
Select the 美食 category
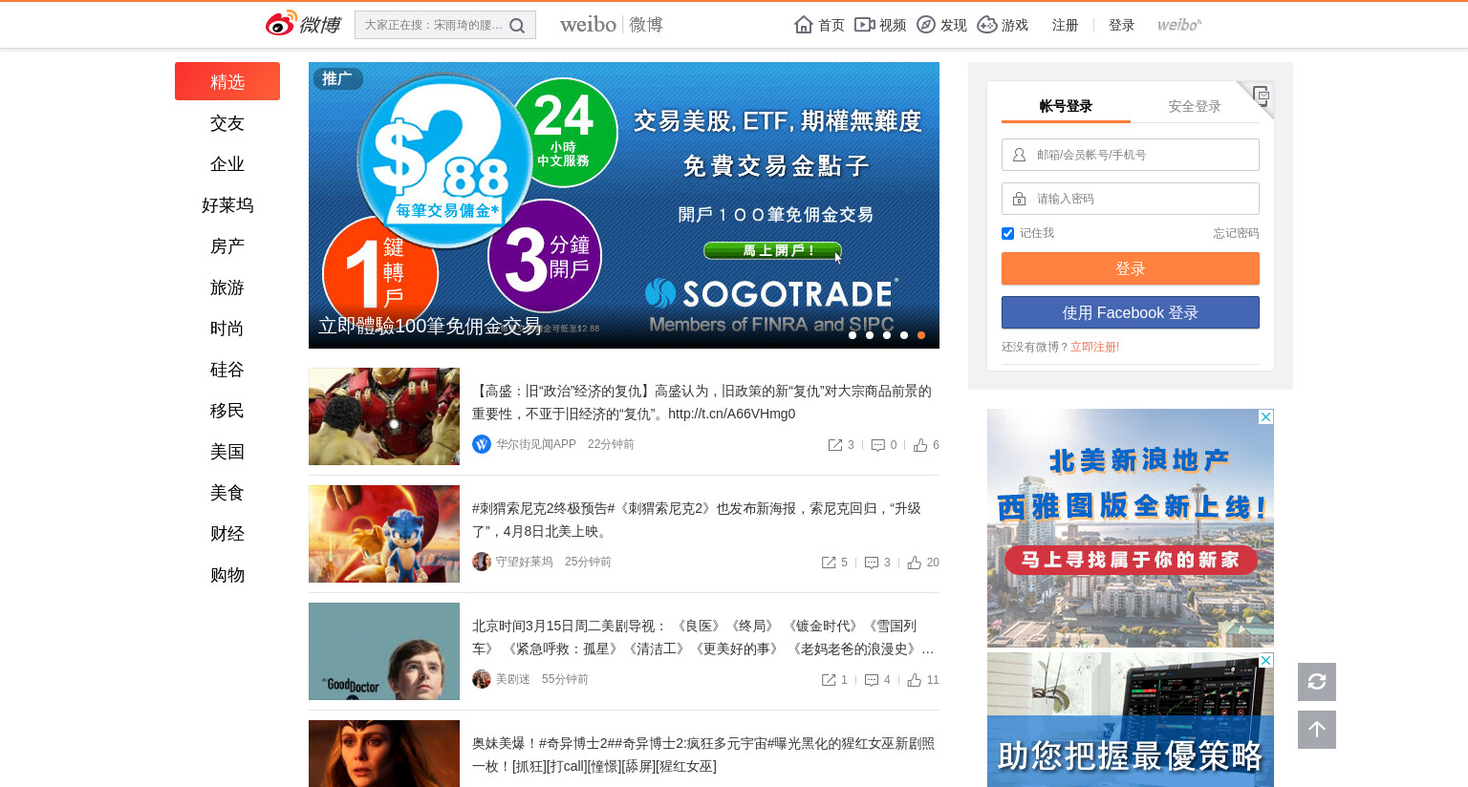[227, 493]
